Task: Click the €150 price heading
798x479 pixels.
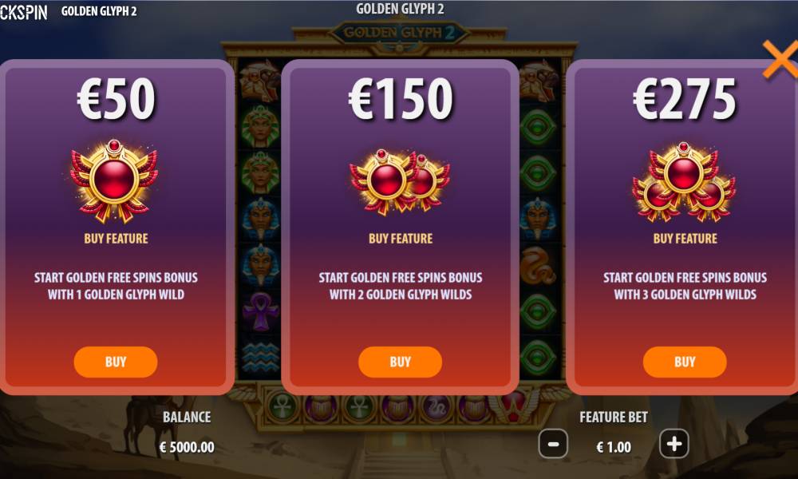Action: click(x=401, y=99)
